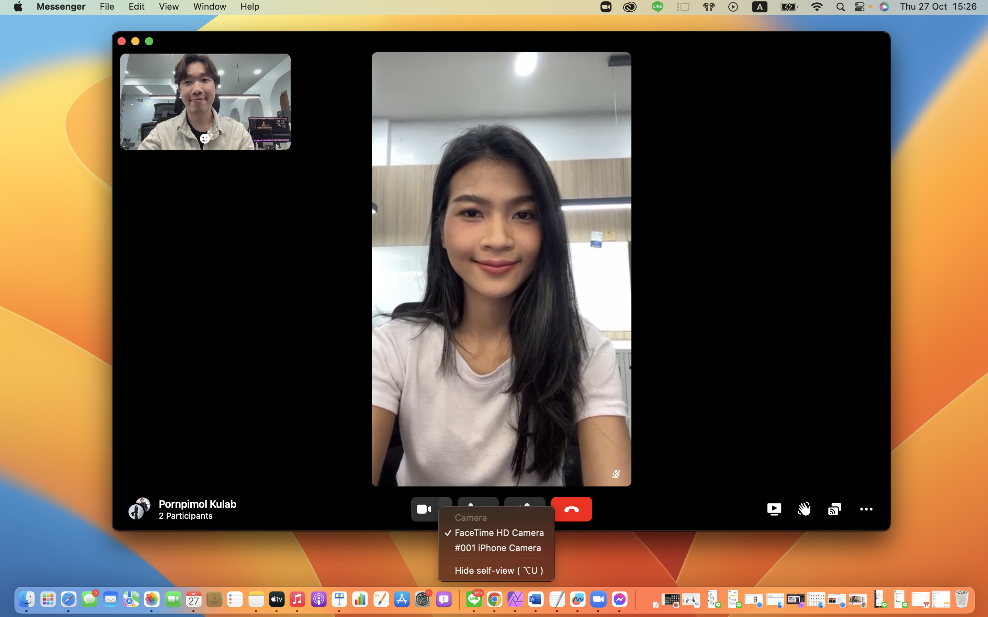Open the Messenger app in Dock
988x617 pixels.
click(619, 599)
